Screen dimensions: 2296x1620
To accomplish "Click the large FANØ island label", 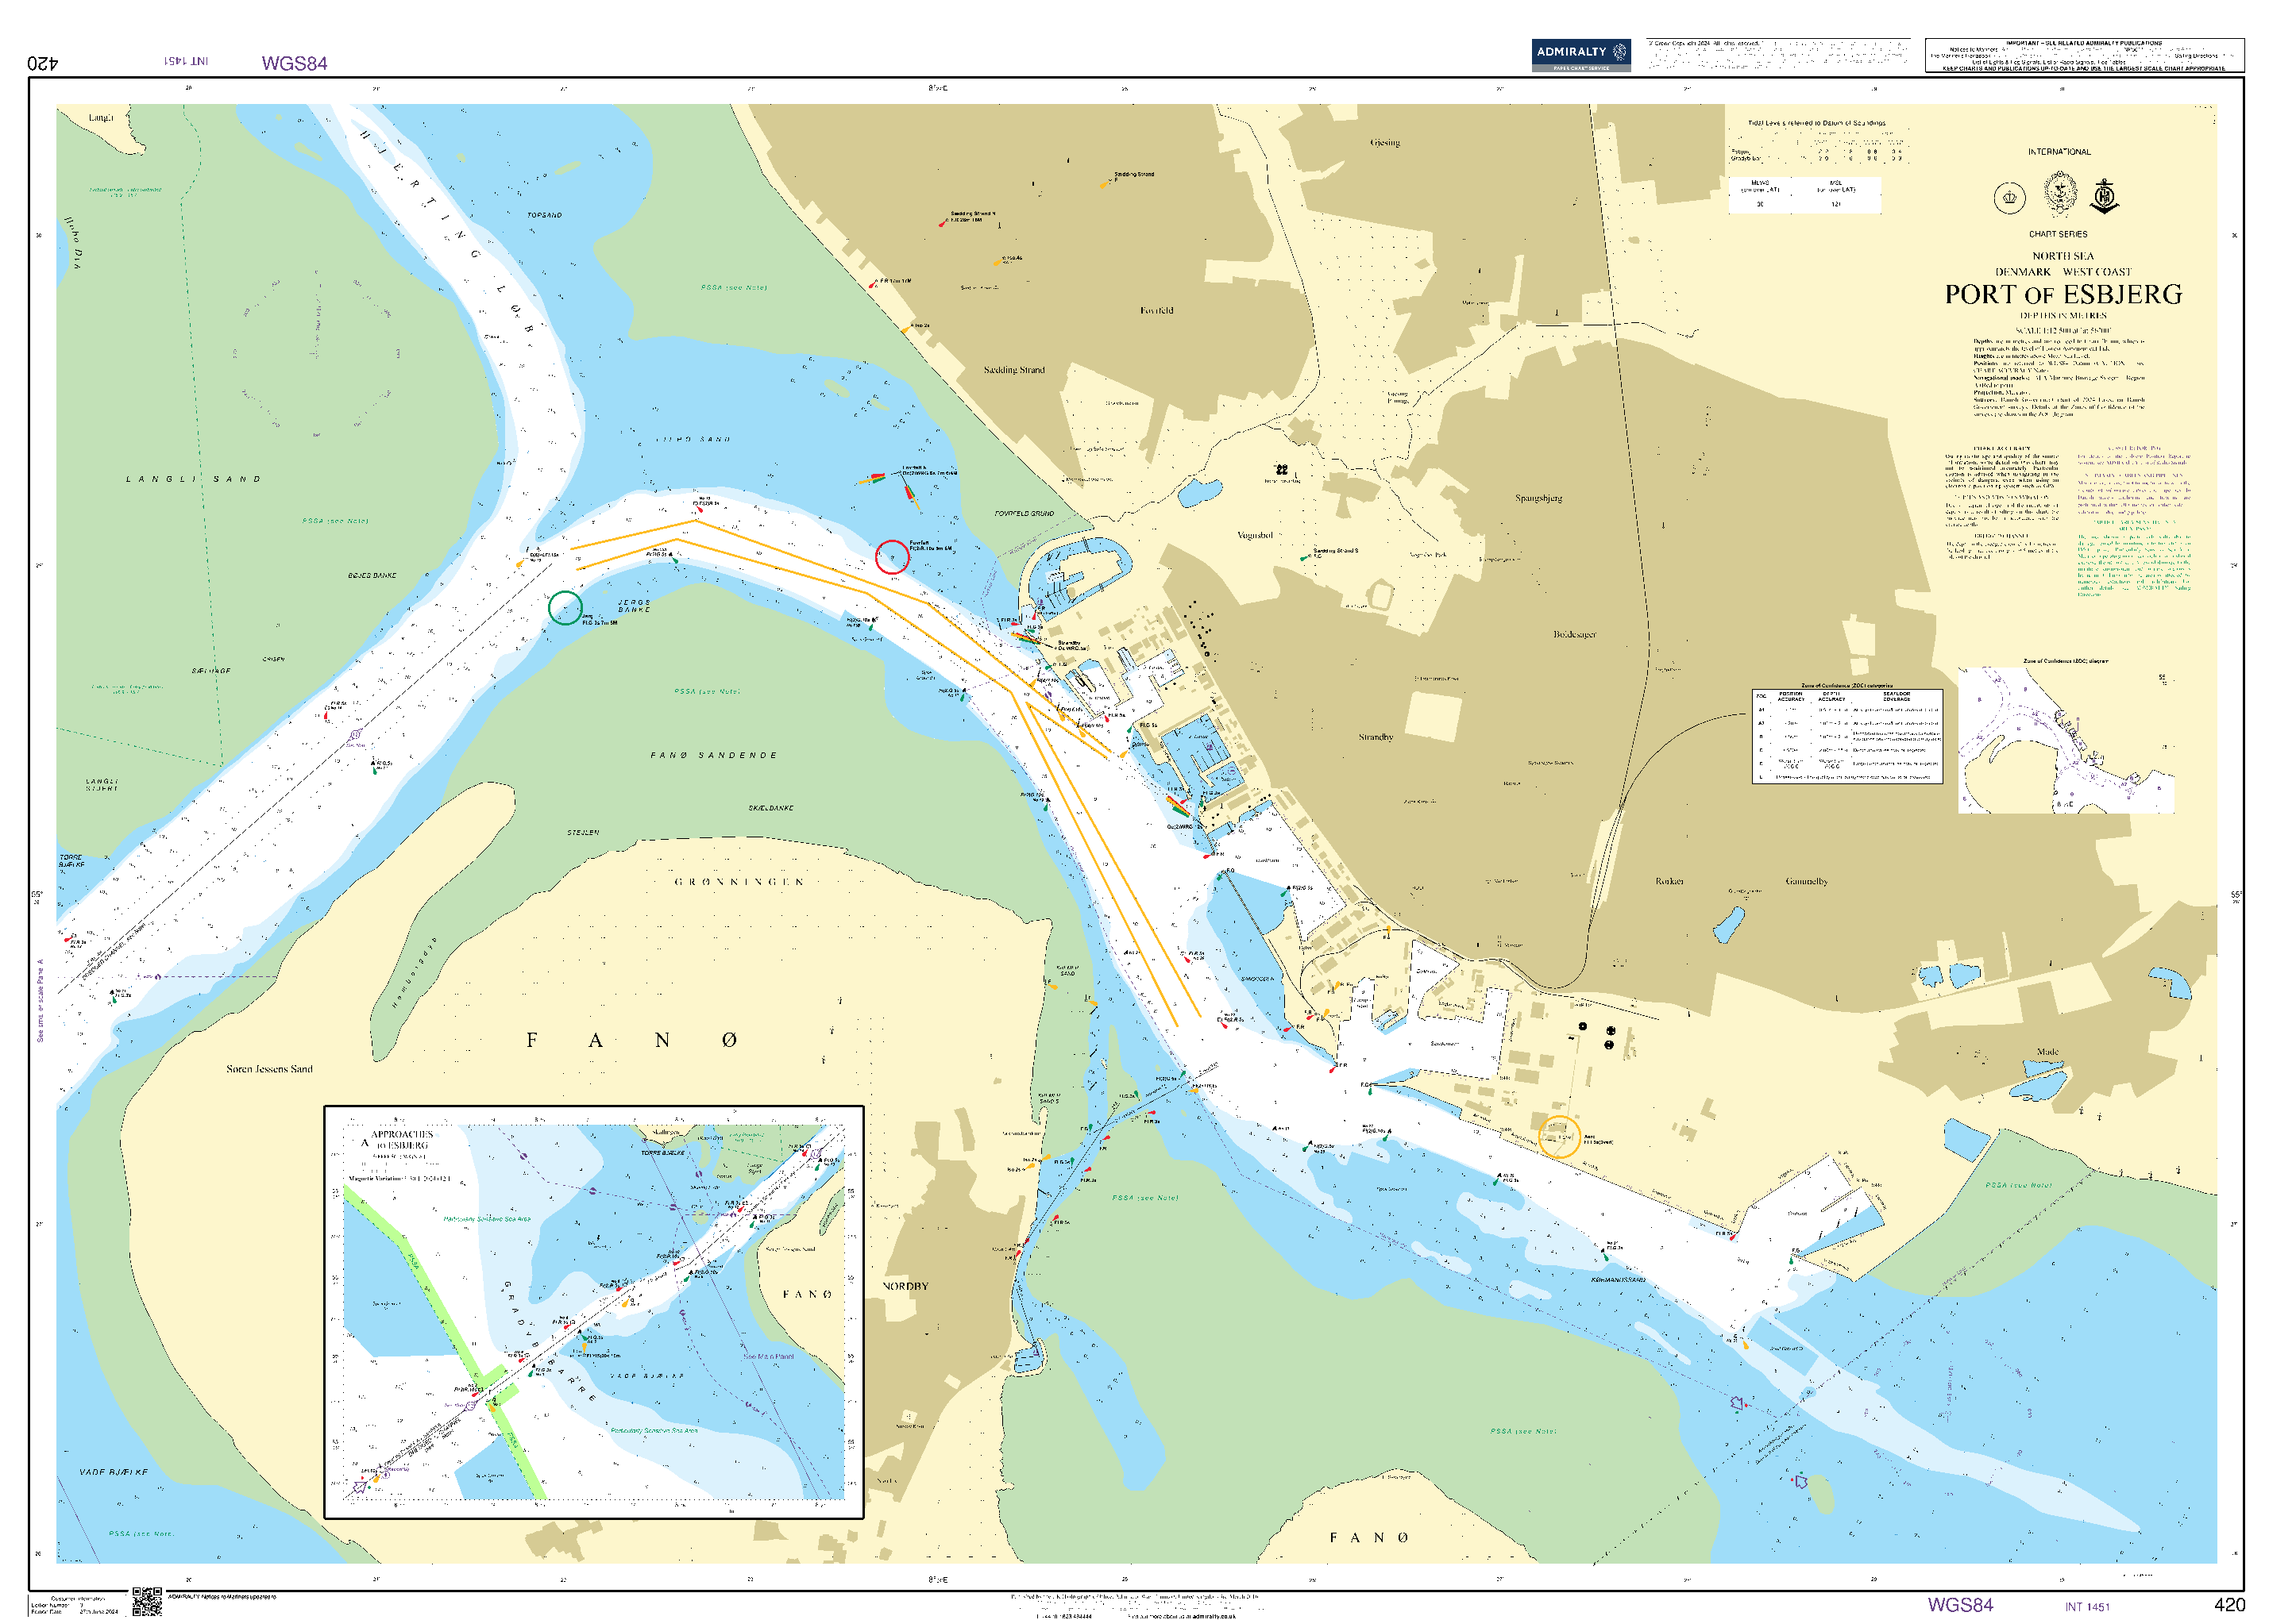I will [632, 1039].
